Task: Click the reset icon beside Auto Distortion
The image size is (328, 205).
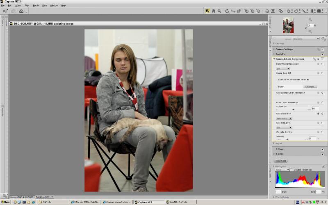Action: coord(318,114)
